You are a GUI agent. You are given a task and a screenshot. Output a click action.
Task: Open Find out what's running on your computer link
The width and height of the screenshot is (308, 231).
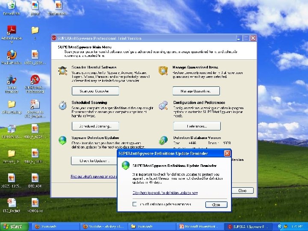tap(94, 176)
